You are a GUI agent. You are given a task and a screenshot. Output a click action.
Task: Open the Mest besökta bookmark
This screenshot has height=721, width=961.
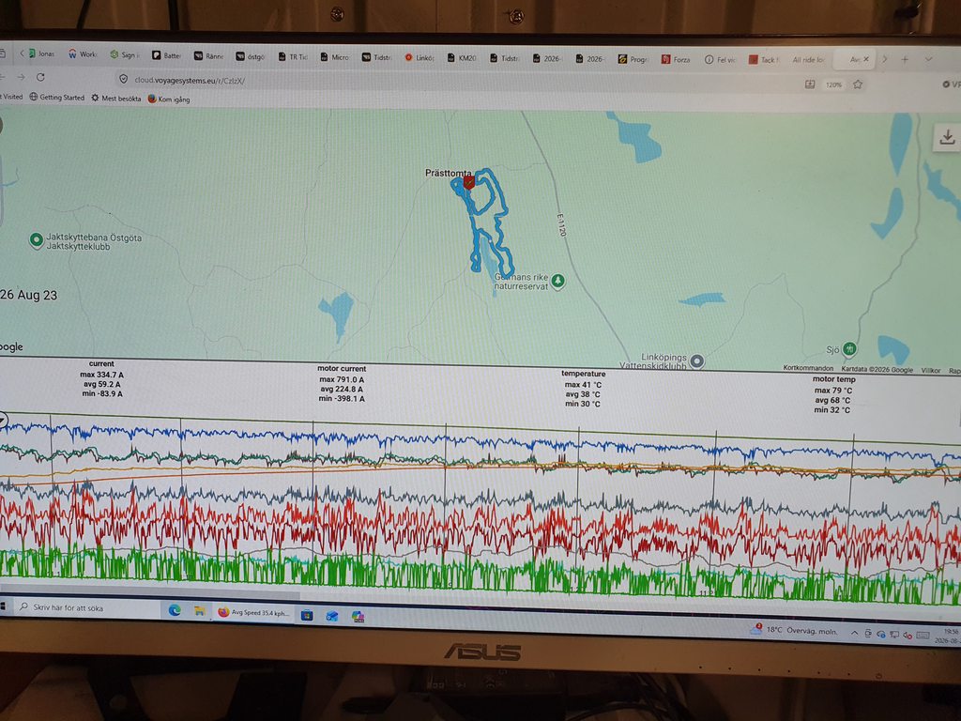115,98
